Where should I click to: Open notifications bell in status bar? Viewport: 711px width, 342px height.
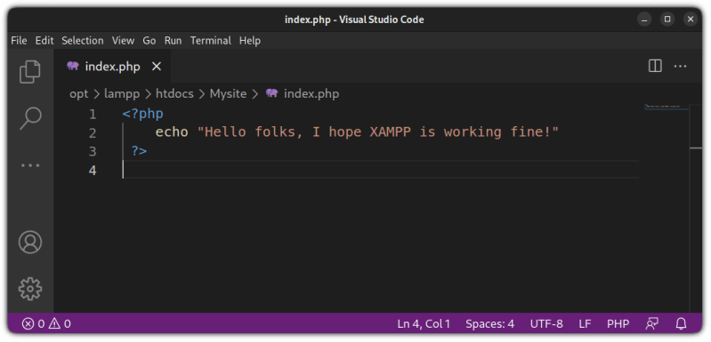[681, 323]
